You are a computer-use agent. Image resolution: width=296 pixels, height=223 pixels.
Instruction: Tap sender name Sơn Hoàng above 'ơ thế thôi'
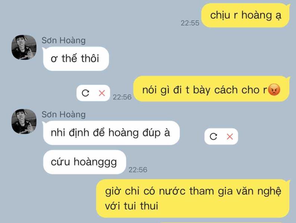(64, 40)
